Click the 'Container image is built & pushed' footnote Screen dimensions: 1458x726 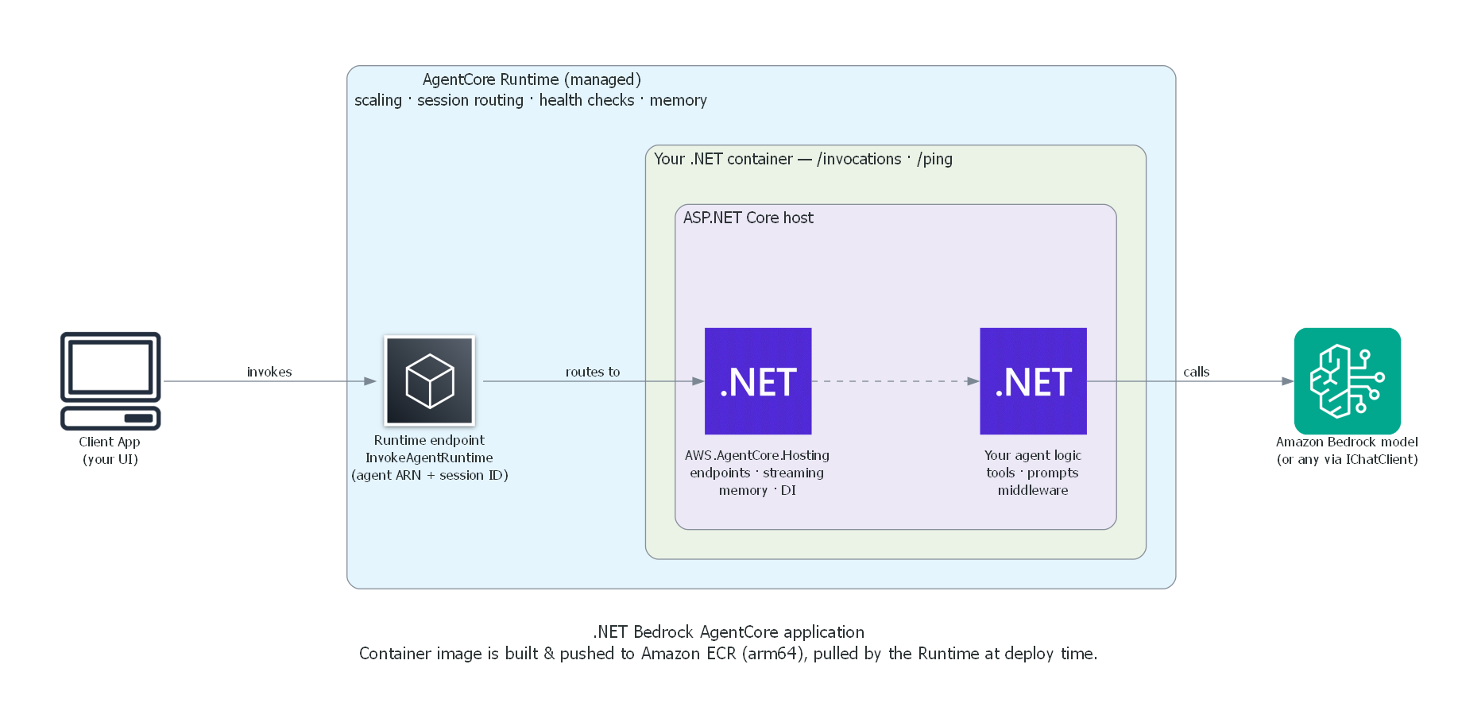729,654
